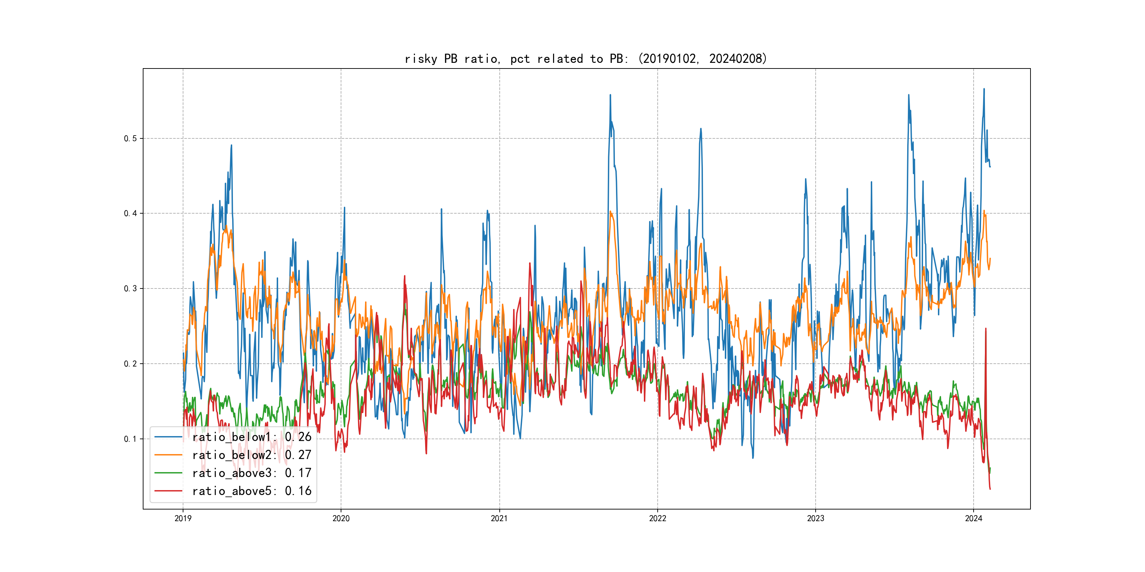Viewport: 1145px width, 572px height.
Task: Click the 2024 x-axis tick label
Action: (x=974, y=518)
